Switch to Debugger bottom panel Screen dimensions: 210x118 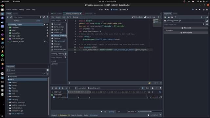[x=64, y=115]
